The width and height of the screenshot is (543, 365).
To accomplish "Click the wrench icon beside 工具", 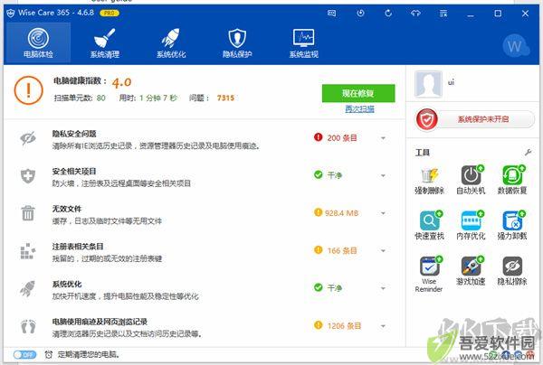I will (x=529, y=152).
